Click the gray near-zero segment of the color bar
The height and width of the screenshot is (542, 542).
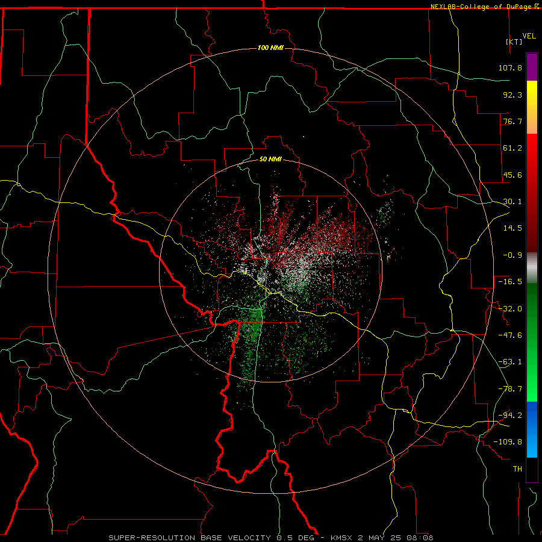coord(532,268)
